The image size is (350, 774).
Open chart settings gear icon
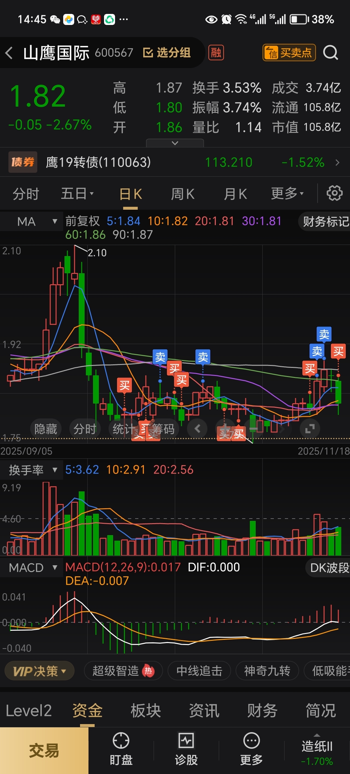coord(334,193)
